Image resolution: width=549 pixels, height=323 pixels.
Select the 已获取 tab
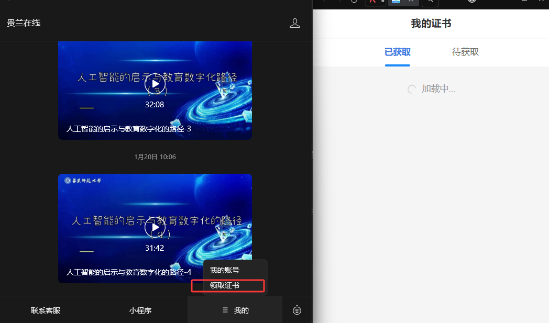click(x=397, y=52)
